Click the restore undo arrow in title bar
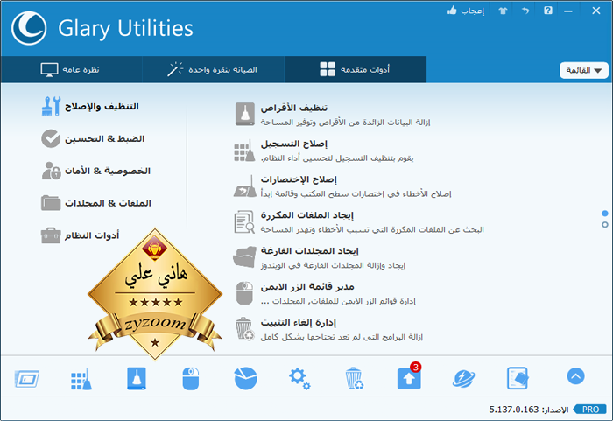613x421 pixels. [525, 11]
